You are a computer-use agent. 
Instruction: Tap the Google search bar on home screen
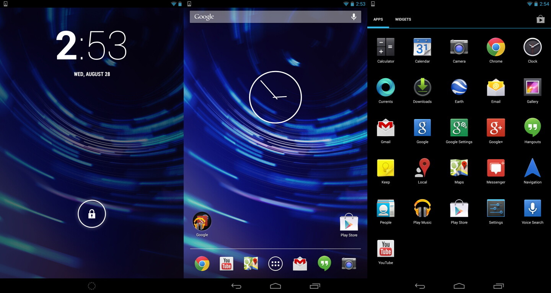275,17
